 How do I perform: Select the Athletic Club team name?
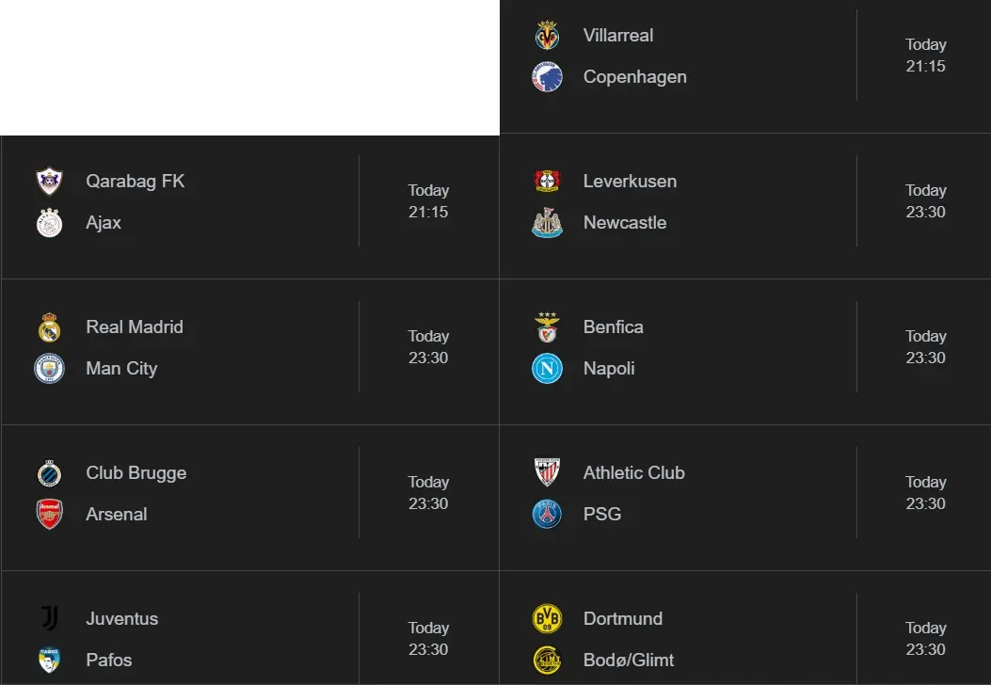tap(633, 473)
